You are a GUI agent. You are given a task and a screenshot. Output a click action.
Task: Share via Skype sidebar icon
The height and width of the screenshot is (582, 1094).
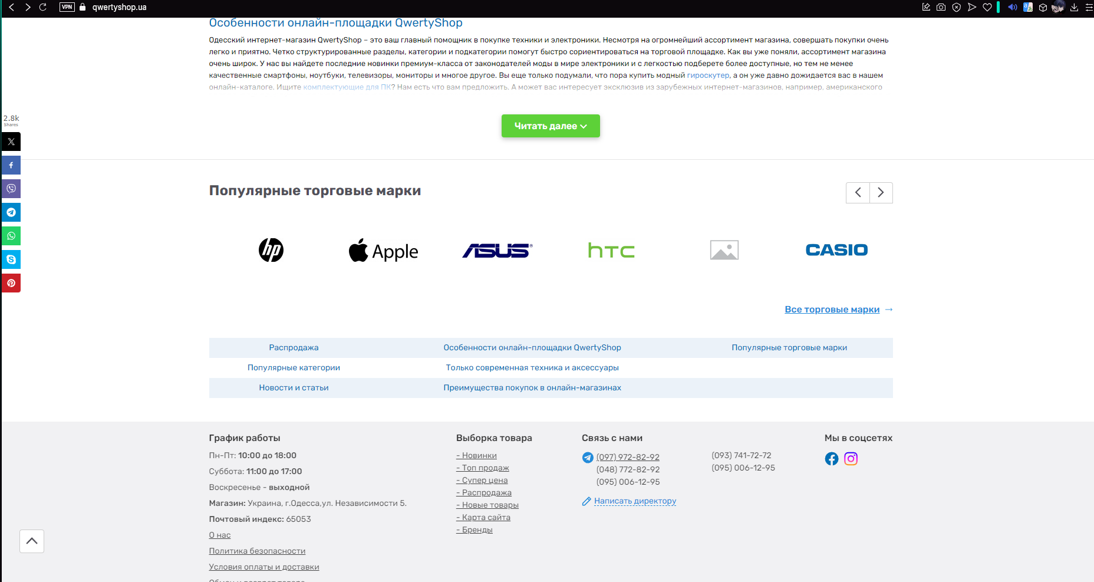[x=11, y=259]
